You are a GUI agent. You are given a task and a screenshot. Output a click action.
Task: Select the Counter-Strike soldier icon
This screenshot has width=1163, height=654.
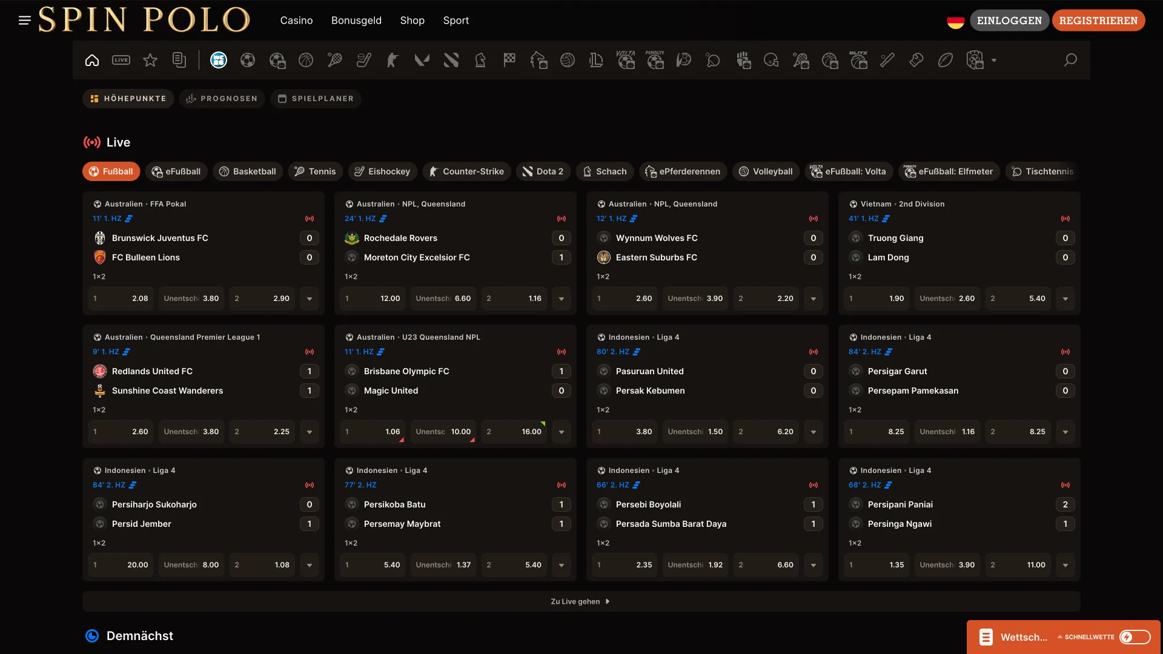tap(393, 60)
